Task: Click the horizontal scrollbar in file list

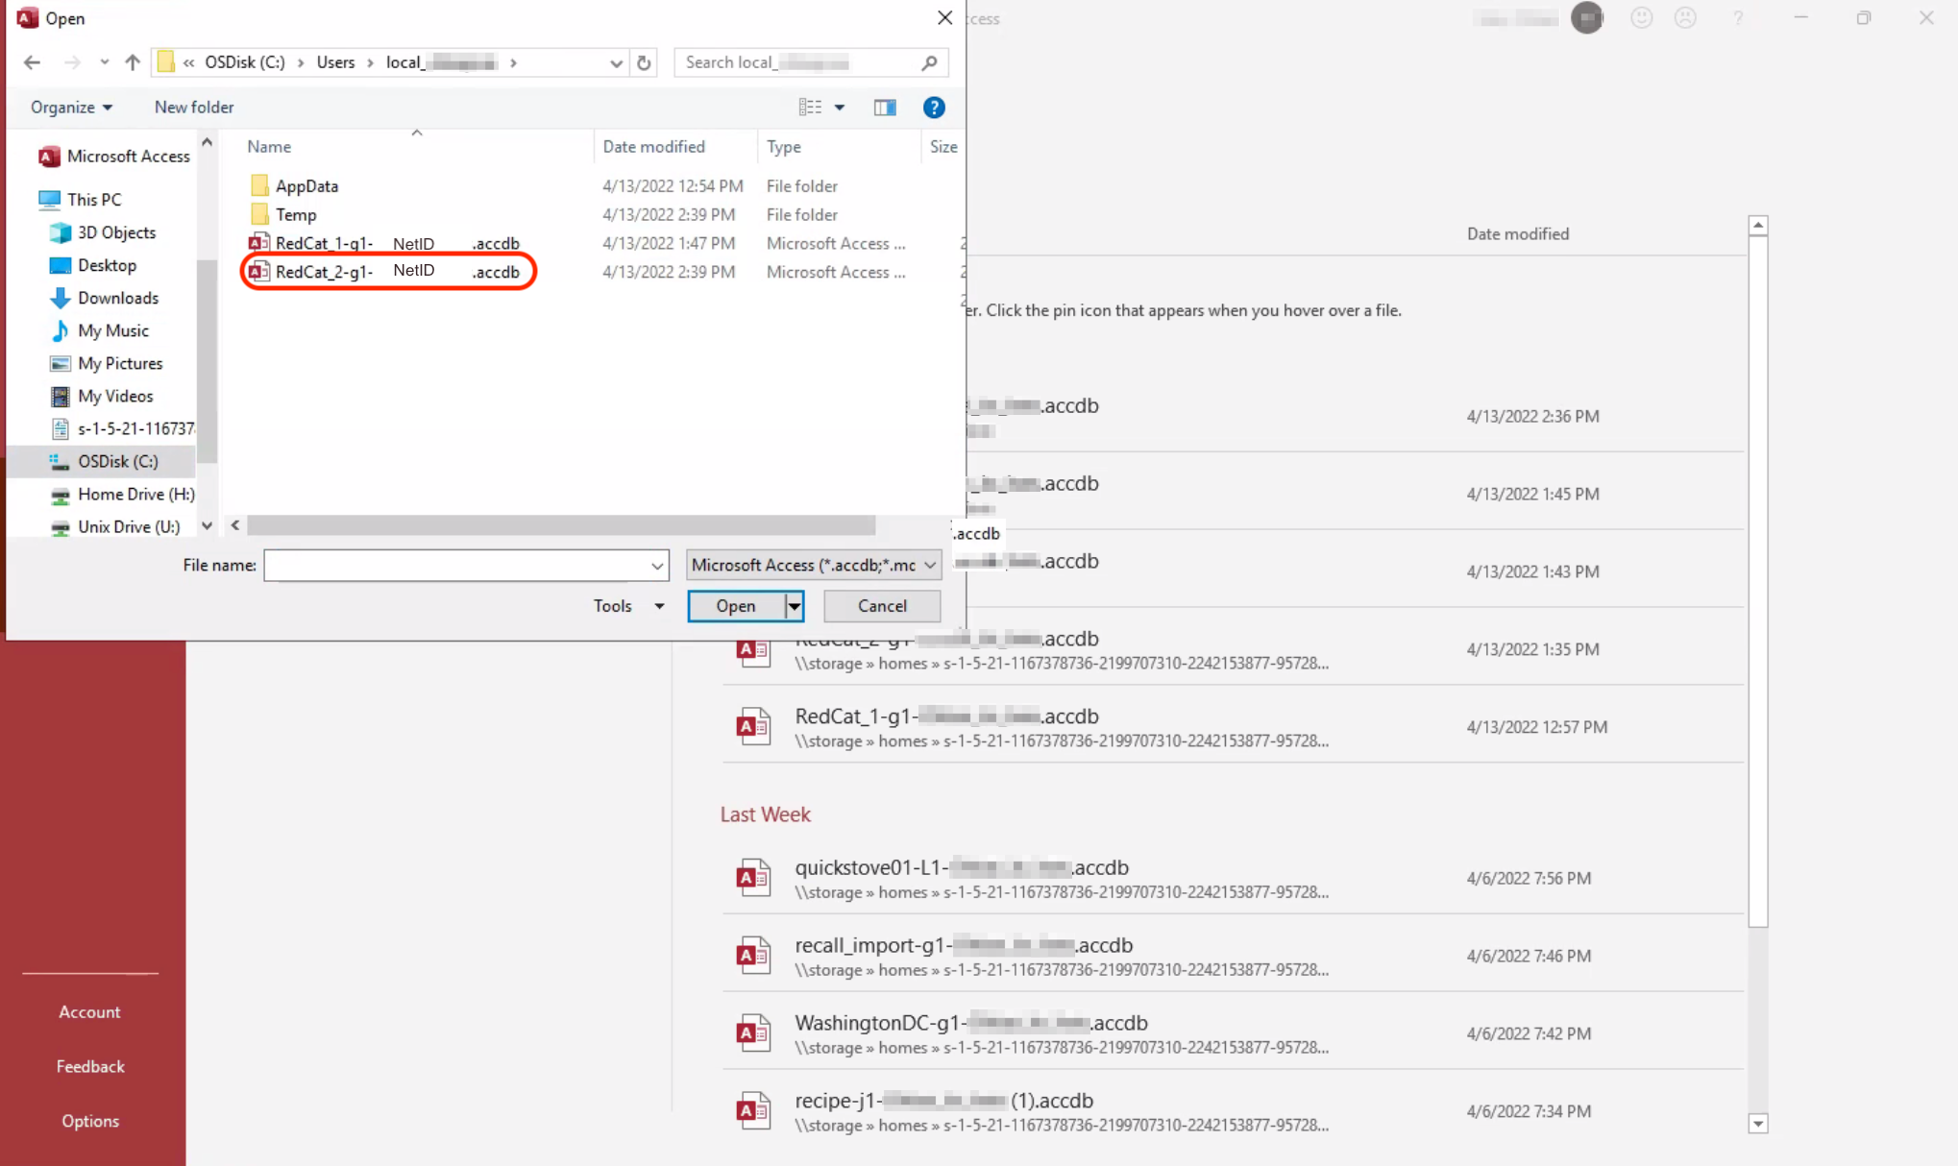Action: [560, 525]
